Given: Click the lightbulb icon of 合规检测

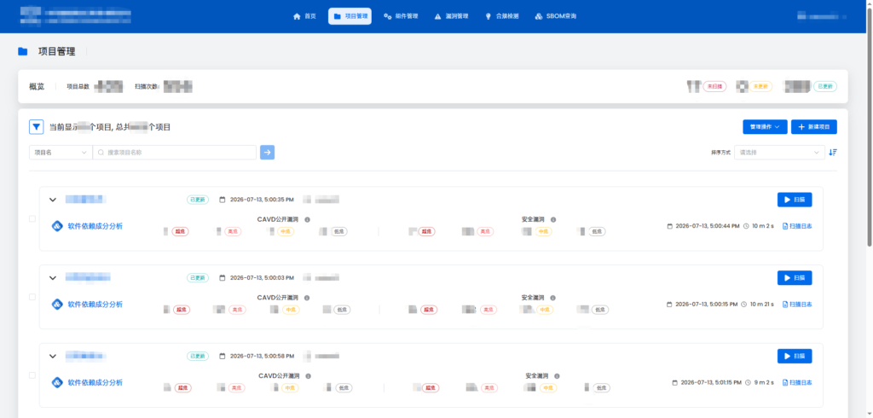Looking at the screenshot, I should tap(489, 16).
